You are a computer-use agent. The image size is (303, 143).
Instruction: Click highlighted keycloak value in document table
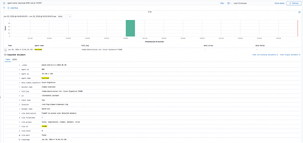tap(45, 78)
